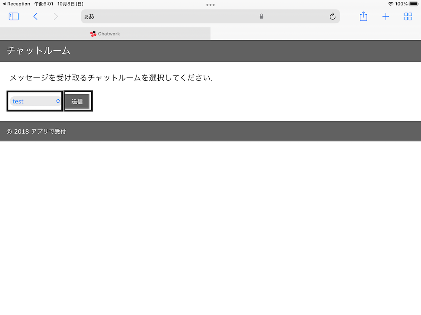Select the Chatwork tab
The width and height of the screenshot is (421, 315).
click(105, 34)
